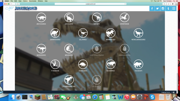Open Spotlight search in menu bar
Screen dimensions: 180x101
tap(174, 1)
